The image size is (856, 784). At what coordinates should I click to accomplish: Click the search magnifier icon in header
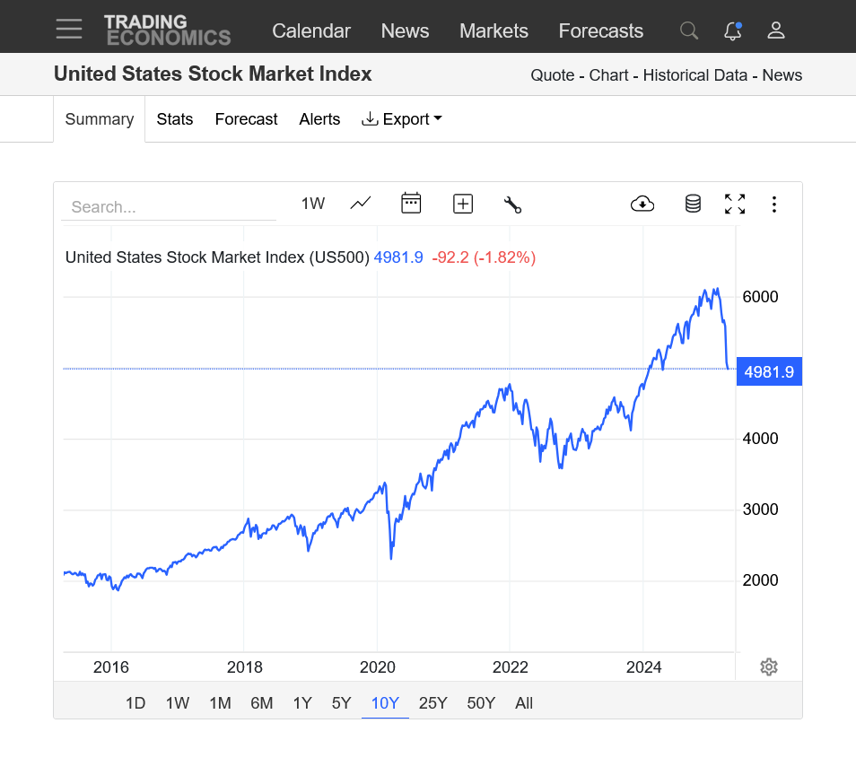click(689, 30)
